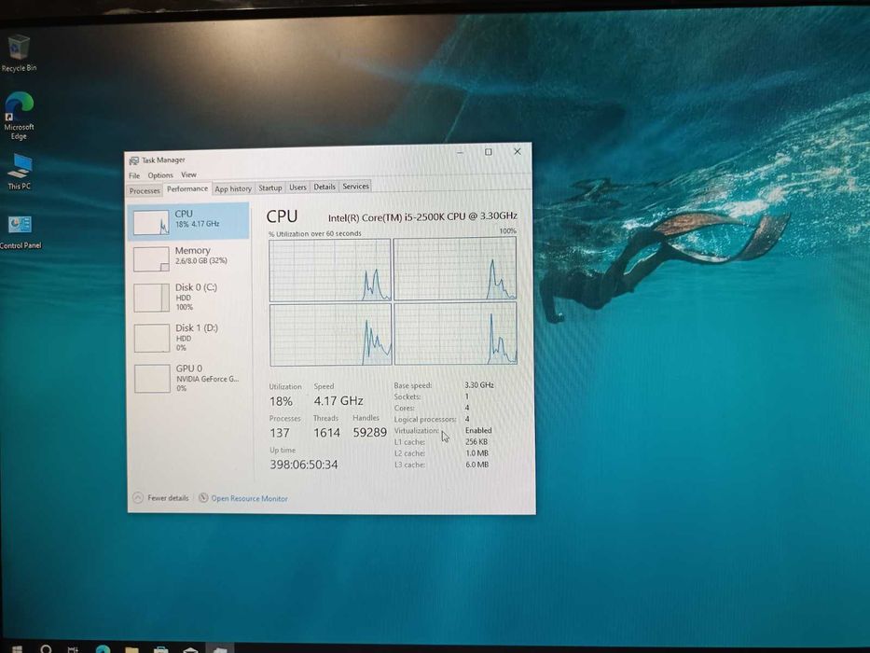The width and height of the screenshot is (870, 653).
Task: Click the % Utilization over 60 seconds label
Action: [315, 234]
